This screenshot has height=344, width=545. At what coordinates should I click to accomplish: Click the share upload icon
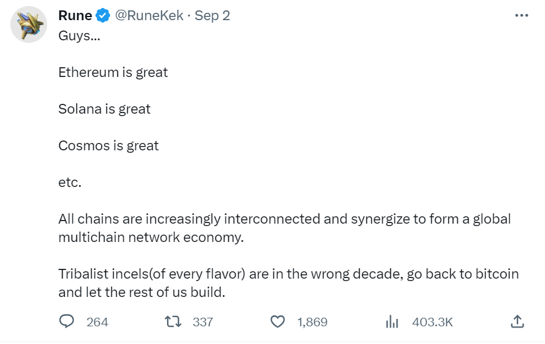(516, 321)
